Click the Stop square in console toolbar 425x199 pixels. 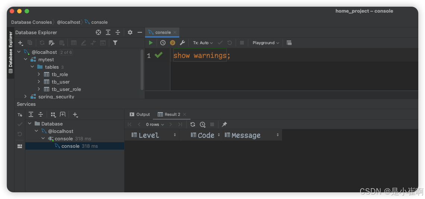242,43
